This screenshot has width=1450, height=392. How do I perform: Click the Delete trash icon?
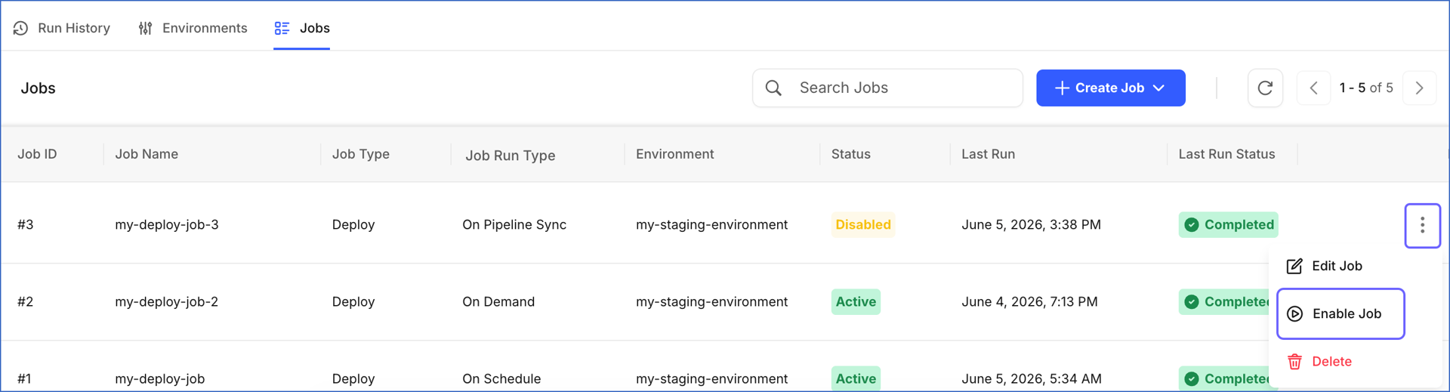tap(1294, 361)
